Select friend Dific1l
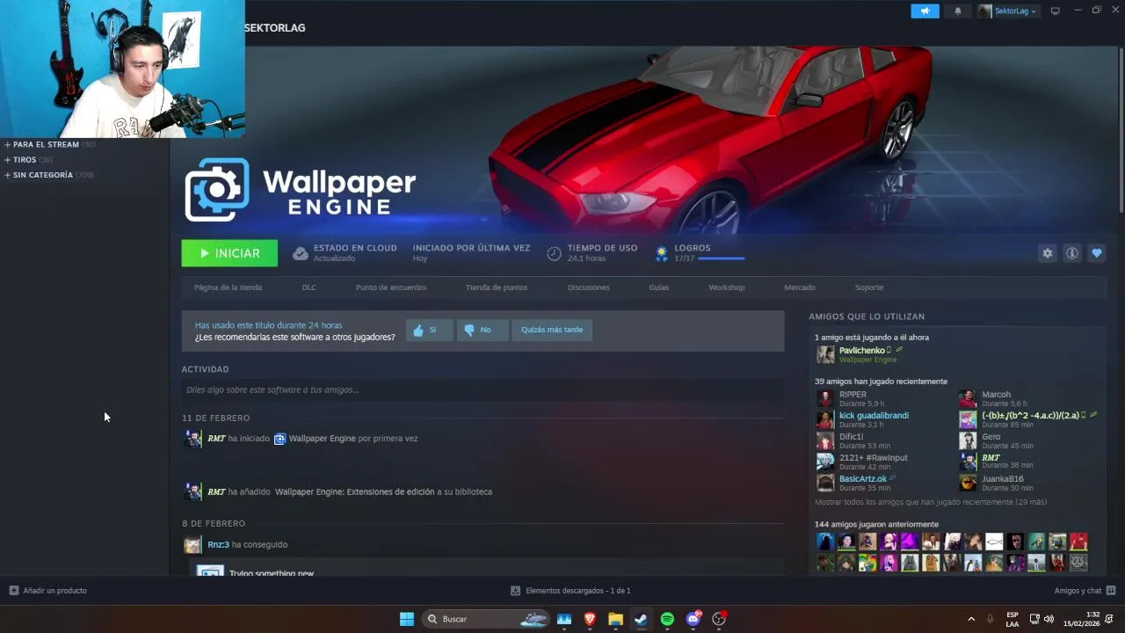Viewport: 1125px width, 633px height. [x=851, y=437]
